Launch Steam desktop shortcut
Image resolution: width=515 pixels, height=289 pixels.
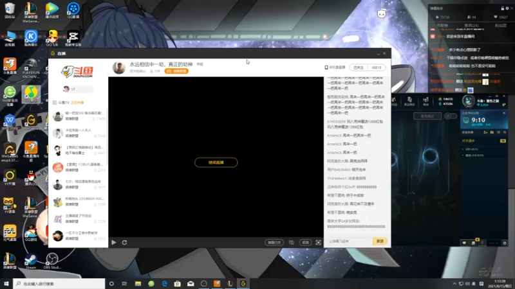31,261
